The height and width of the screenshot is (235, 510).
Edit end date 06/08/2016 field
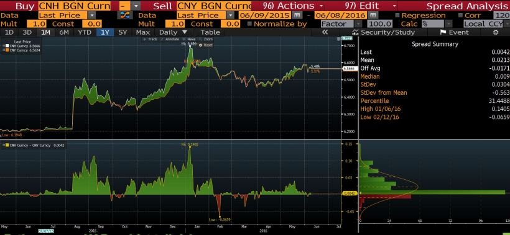click(341, 16)
